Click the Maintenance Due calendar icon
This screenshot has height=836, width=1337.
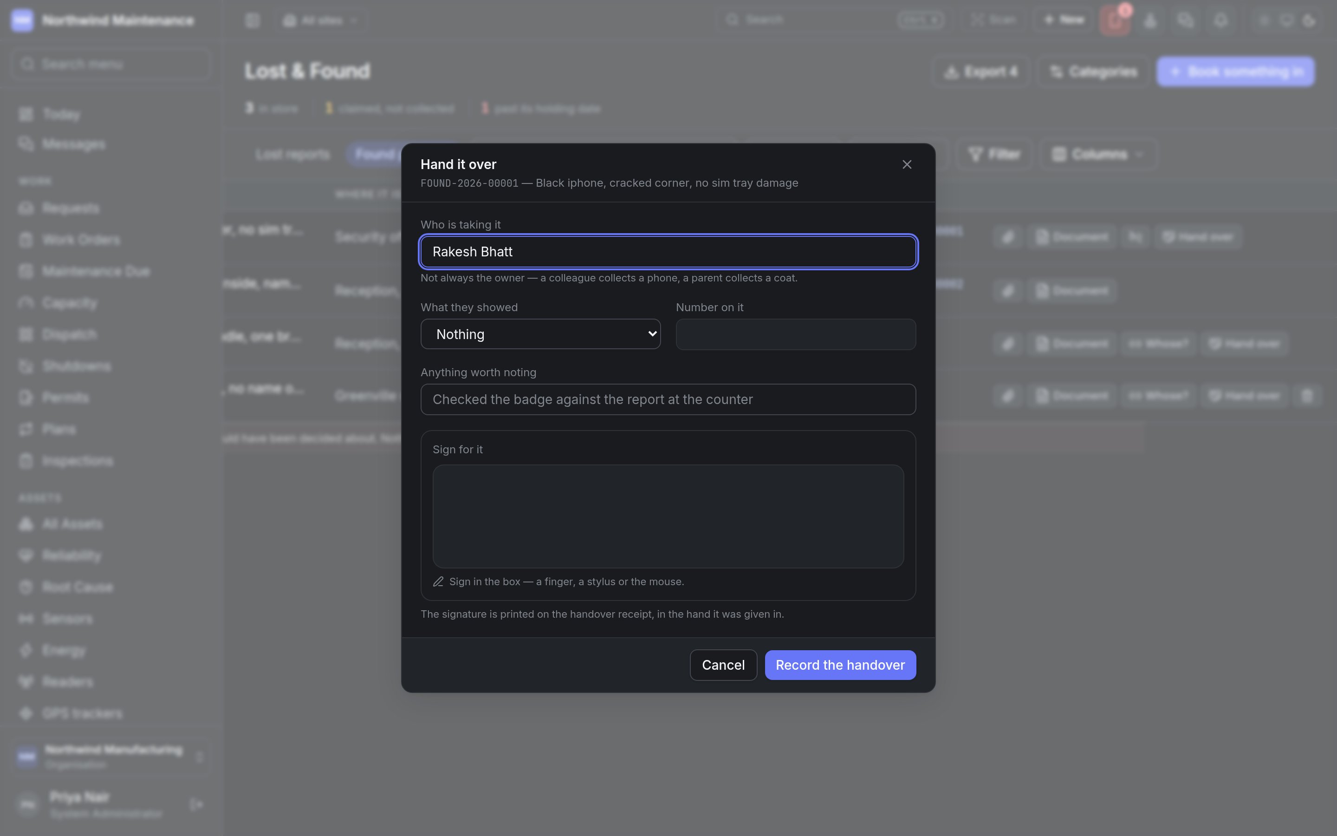26,272
